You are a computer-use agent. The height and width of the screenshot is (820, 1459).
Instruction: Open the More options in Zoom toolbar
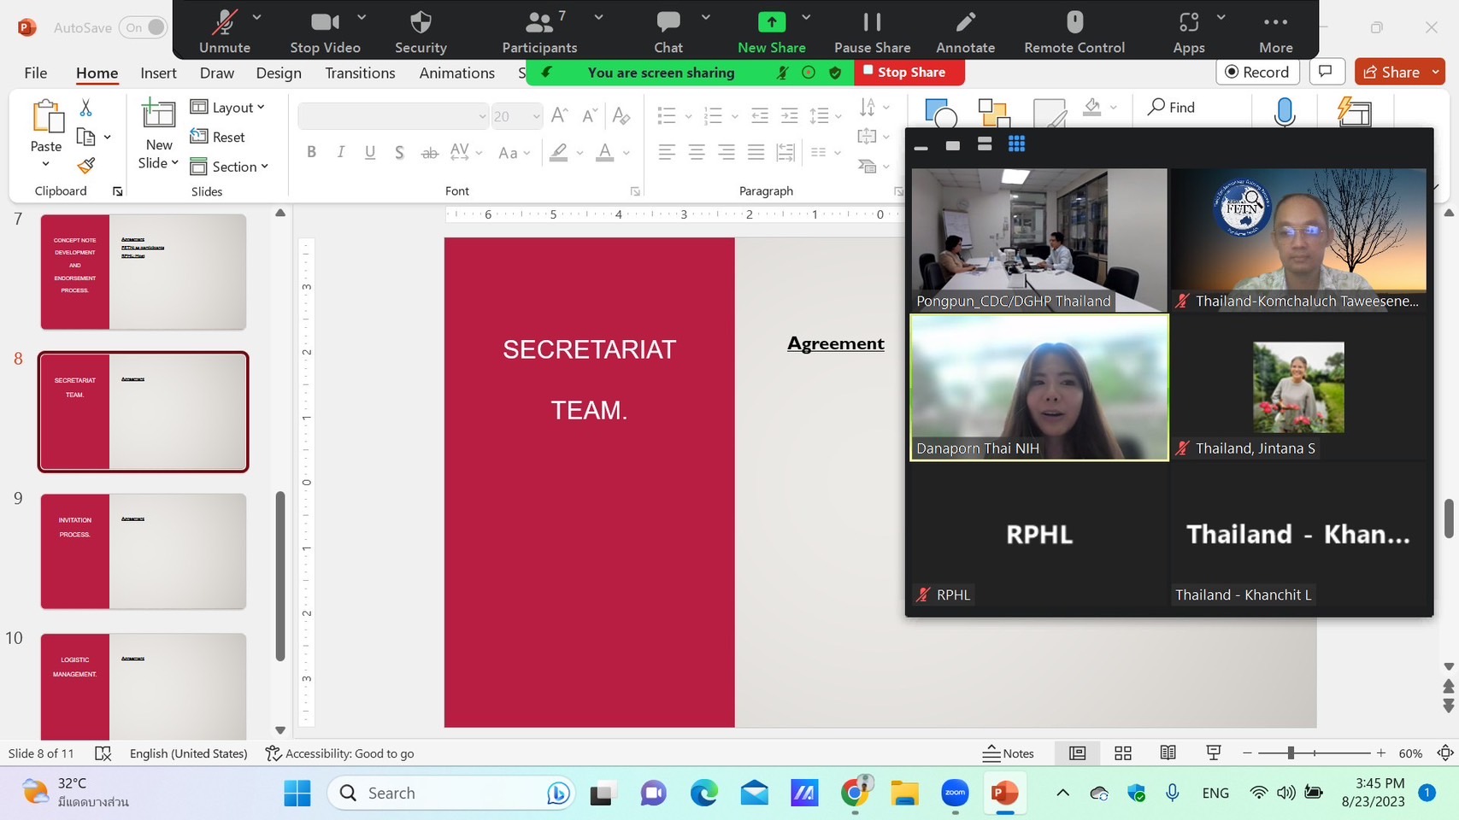point(1275,32)
